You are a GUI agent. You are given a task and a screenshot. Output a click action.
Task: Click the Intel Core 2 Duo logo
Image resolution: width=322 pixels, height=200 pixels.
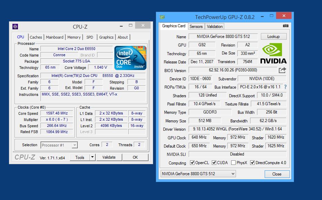click(x=130, y=58)
